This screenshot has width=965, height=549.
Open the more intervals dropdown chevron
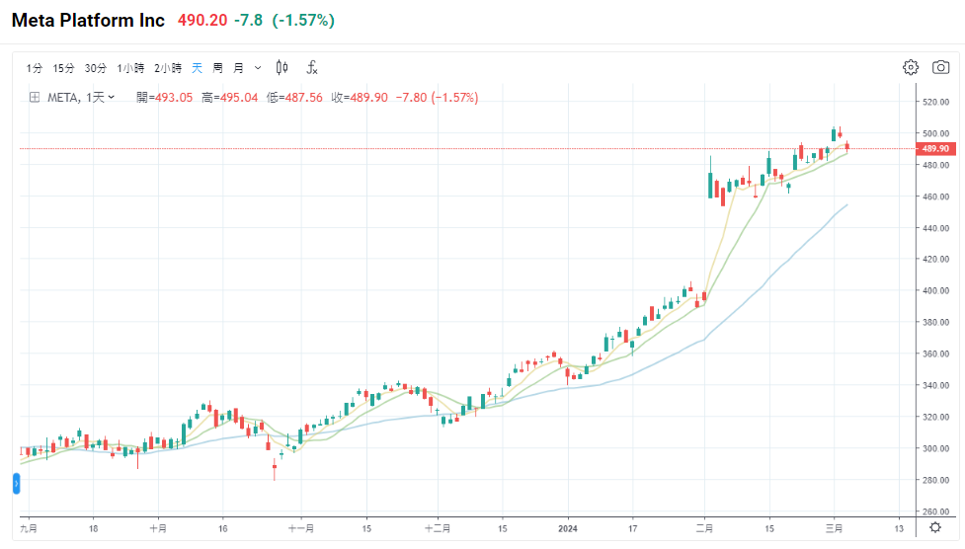[x=258, y=68]
